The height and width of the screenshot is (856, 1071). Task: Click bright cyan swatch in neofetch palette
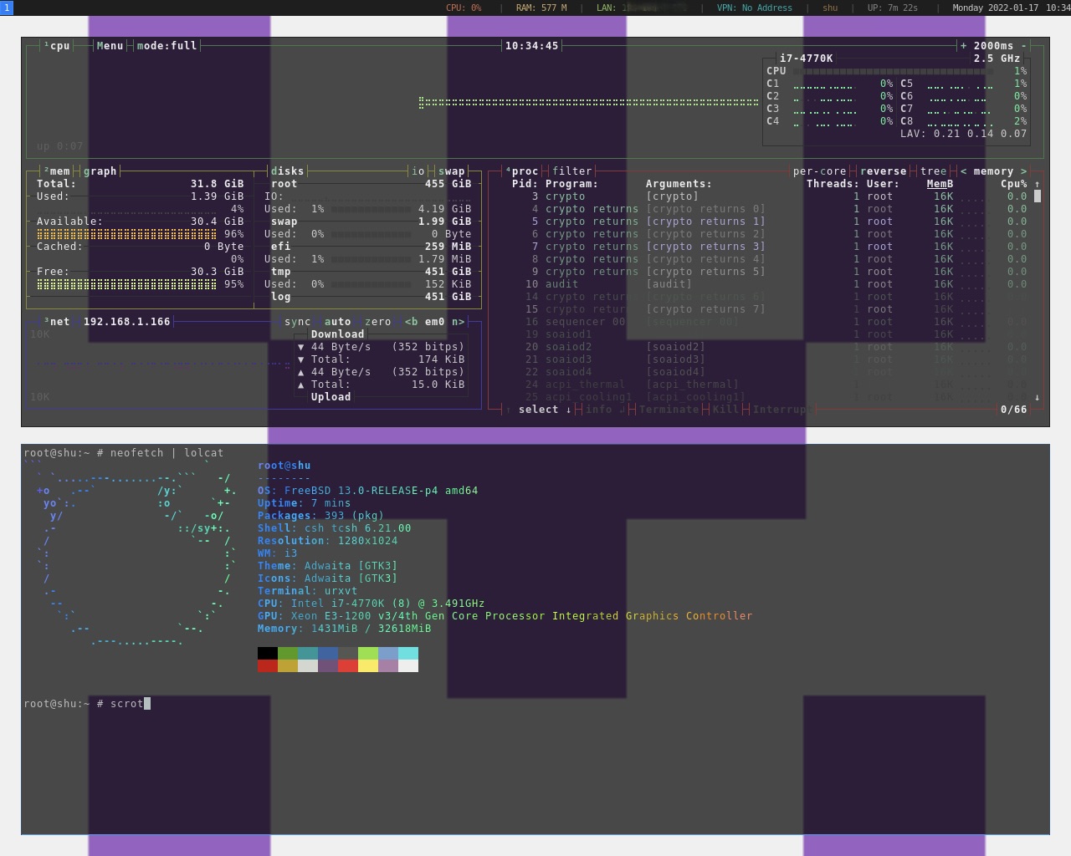click(x=408, y=653)
